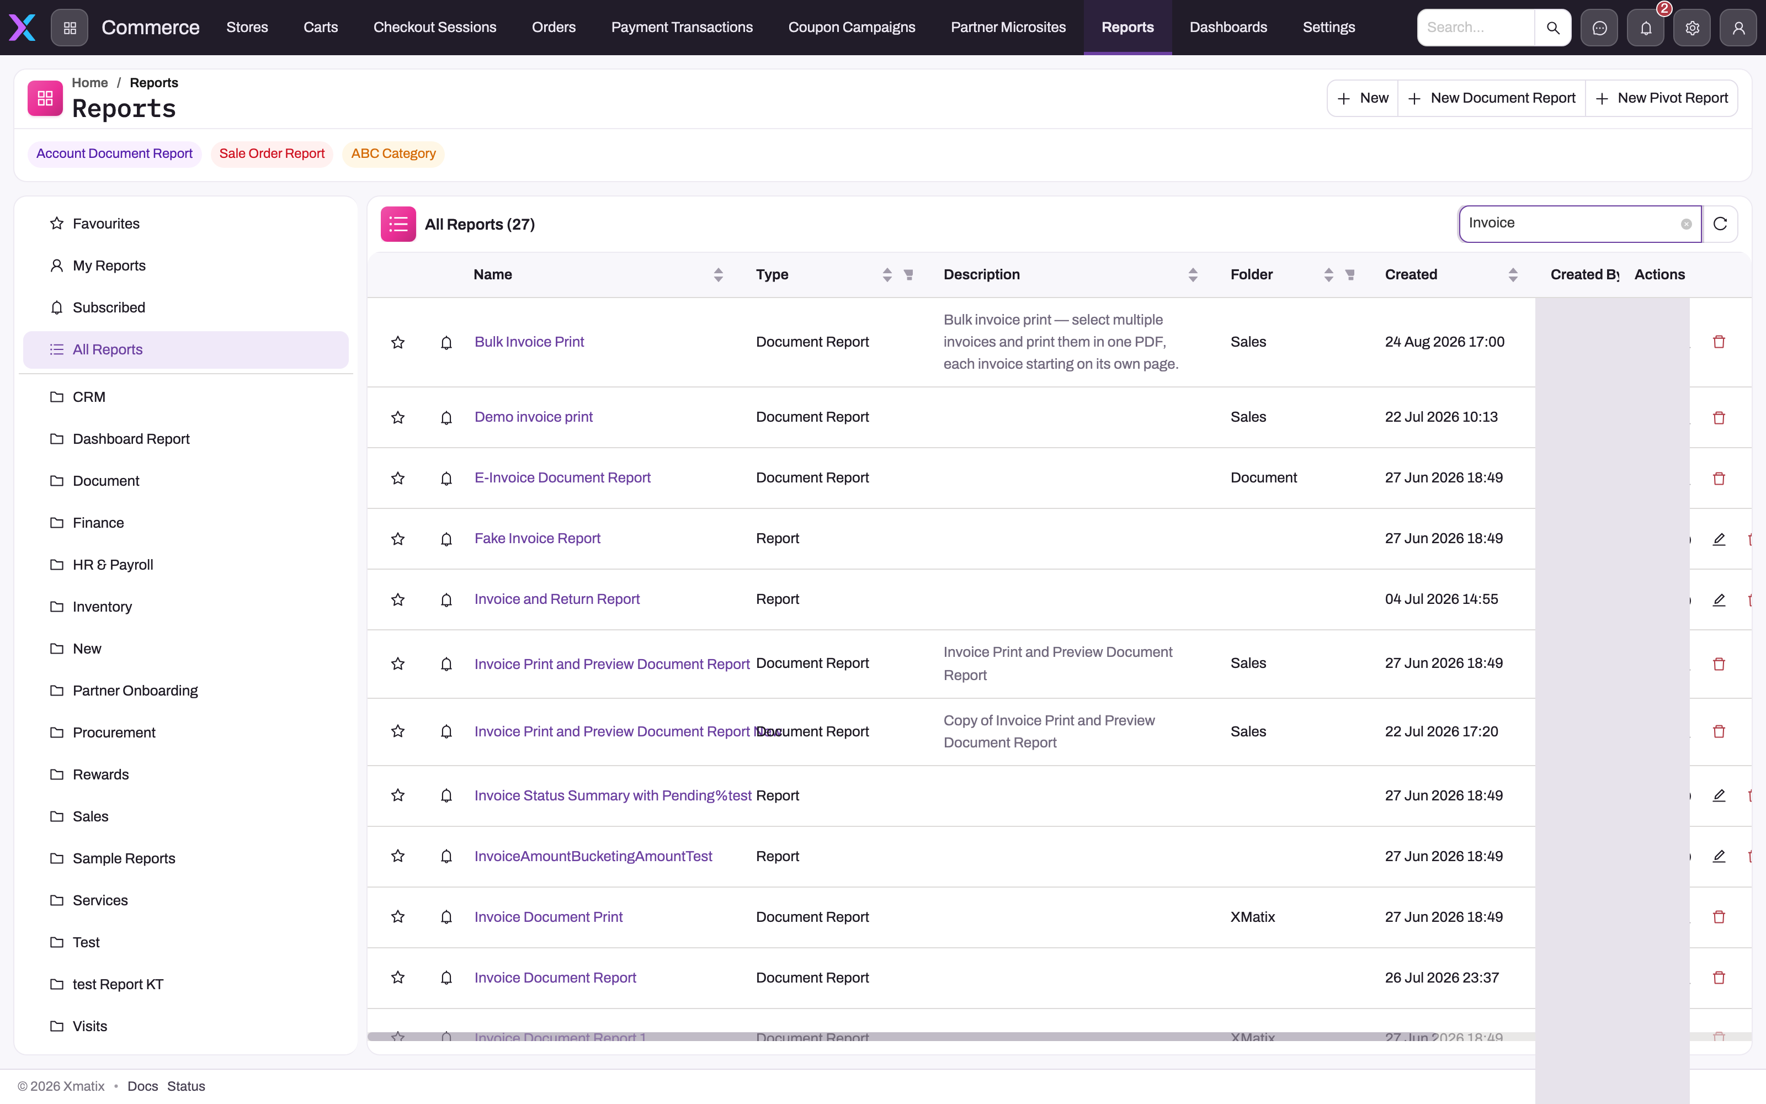Open the notifications bell in header
Screen dimensions: 1766x1104
pos(1646,28)
